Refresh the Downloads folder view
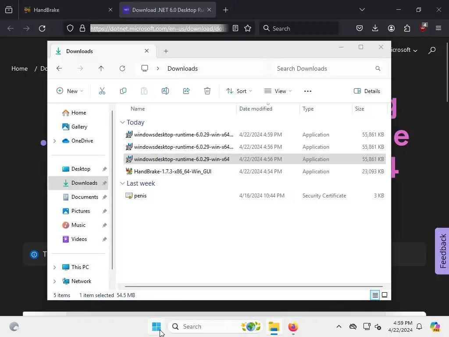This screenshot has width=449, height=337. [122, 68]
